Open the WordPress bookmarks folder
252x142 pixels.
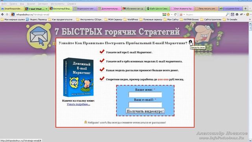coord(131,19)
